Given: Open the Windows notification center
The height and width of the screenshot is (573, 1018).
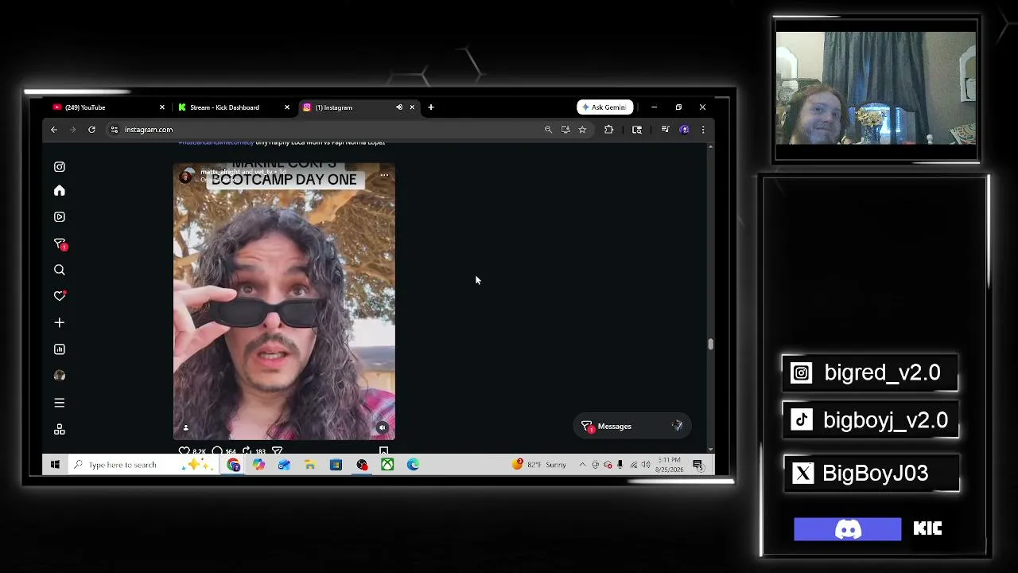Looking at the screenshot, I should tap(697, 465).
